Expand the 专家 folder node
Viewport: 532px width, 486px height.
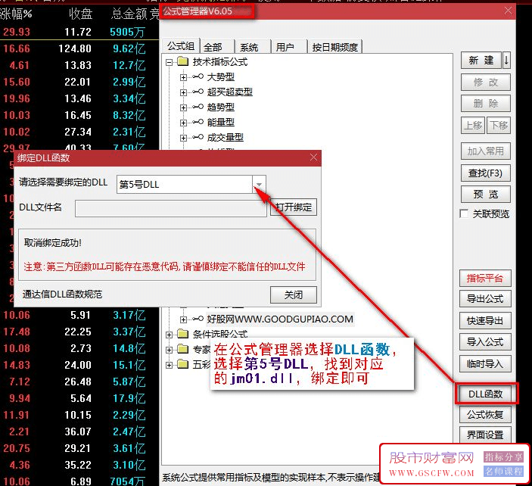169,350
